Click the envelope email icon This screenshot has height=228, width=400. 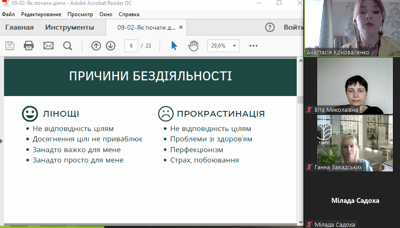click(x=48, y=45)
